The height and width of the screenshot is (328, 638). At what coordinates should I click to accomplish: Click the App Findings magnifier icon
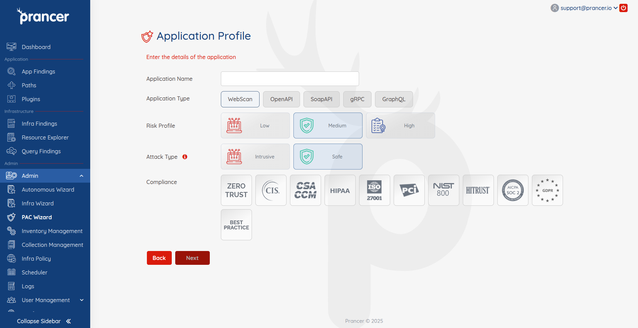pos(11,71)
